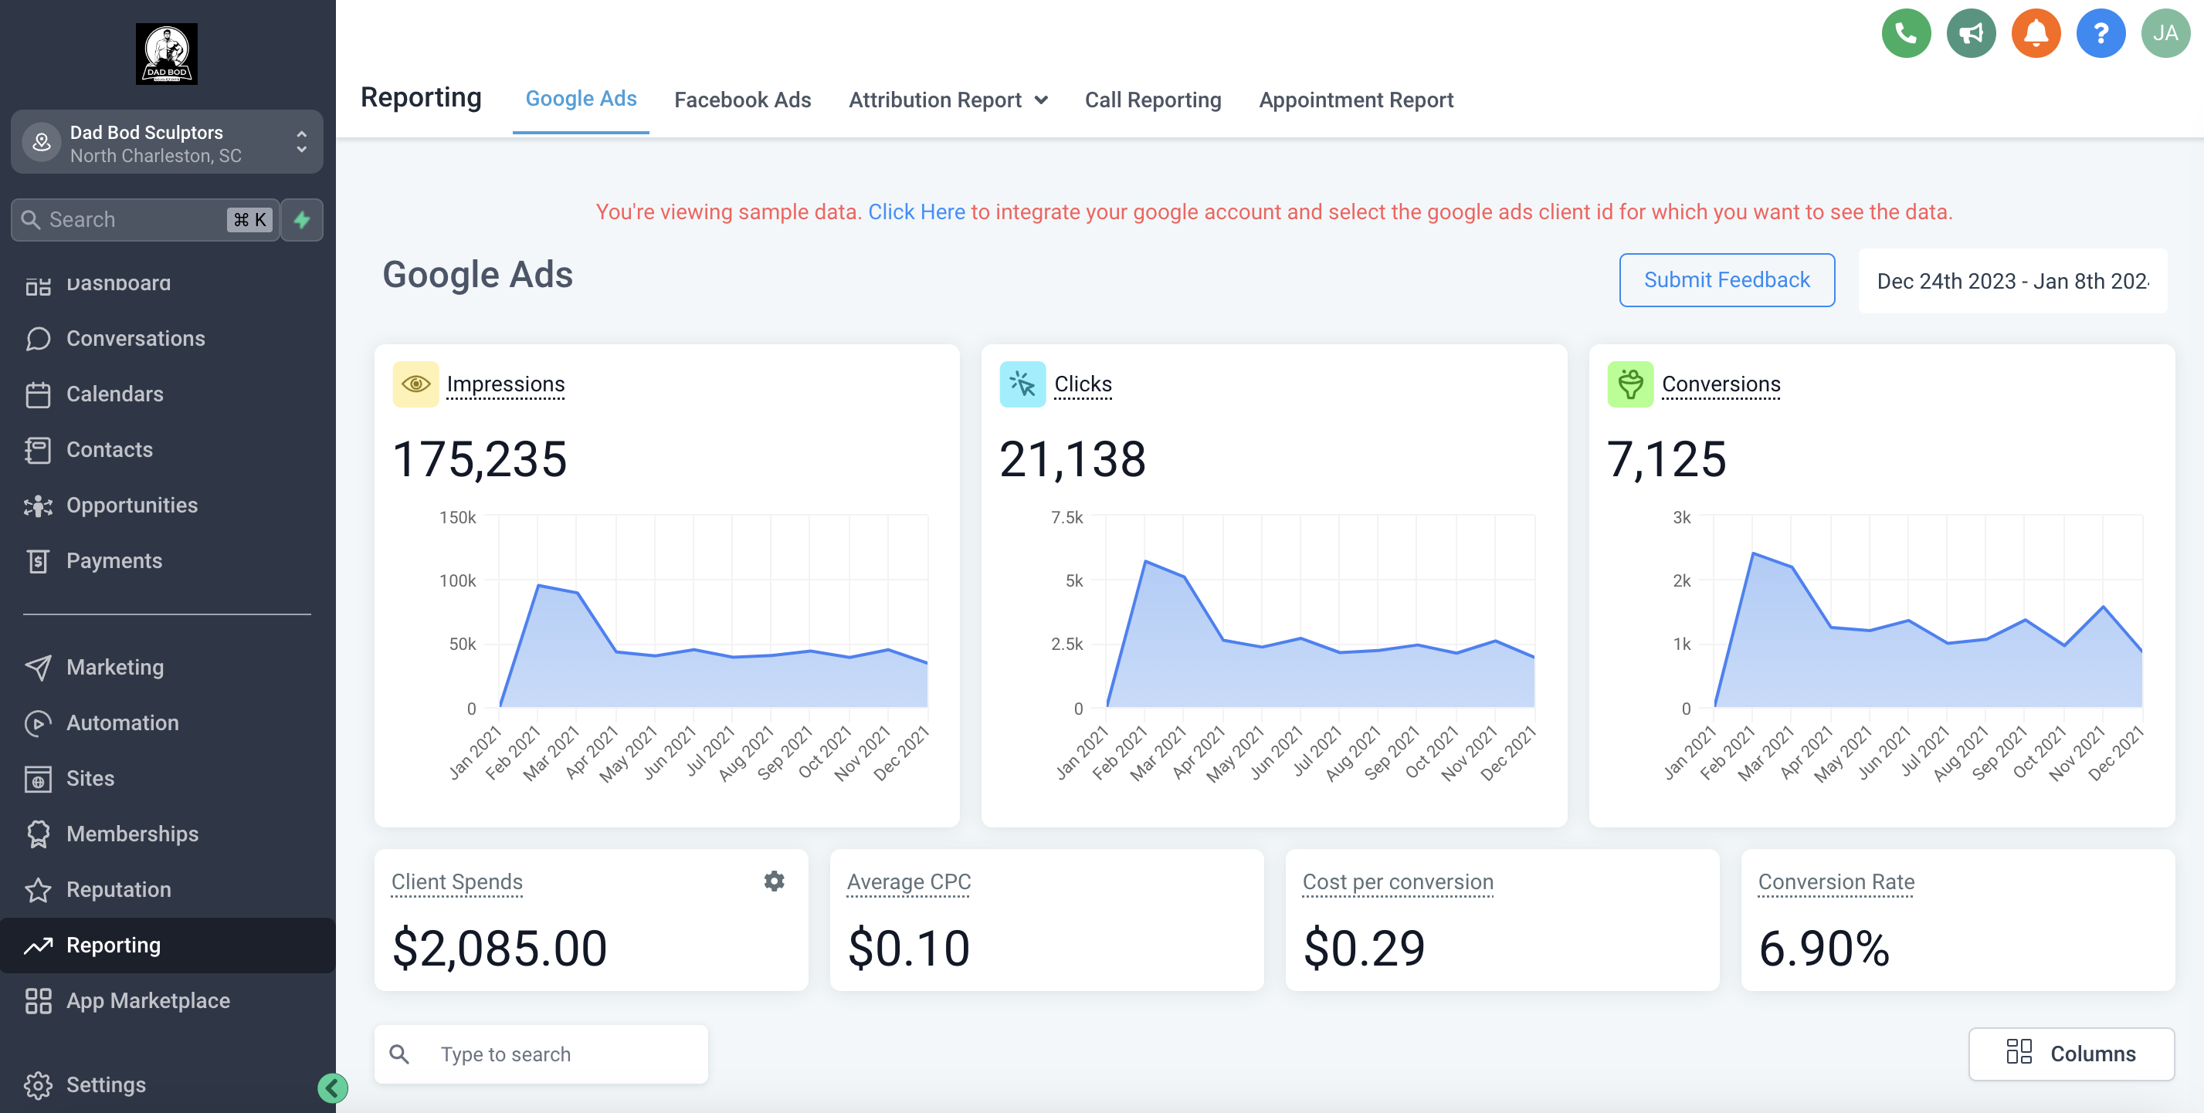The image size is (2204, 1113).
Task: Open the date range picker
Action: click(x=2012, y=280)
